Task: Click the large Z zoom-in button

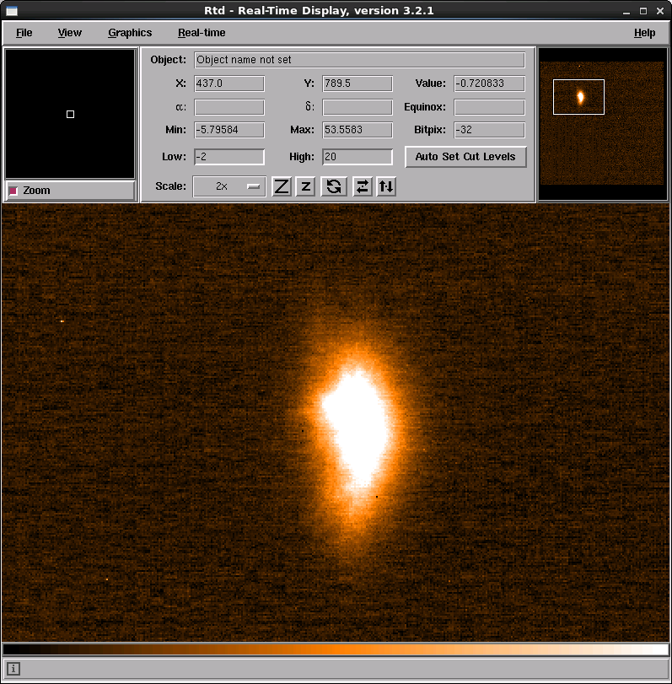Action: point(282,186)
